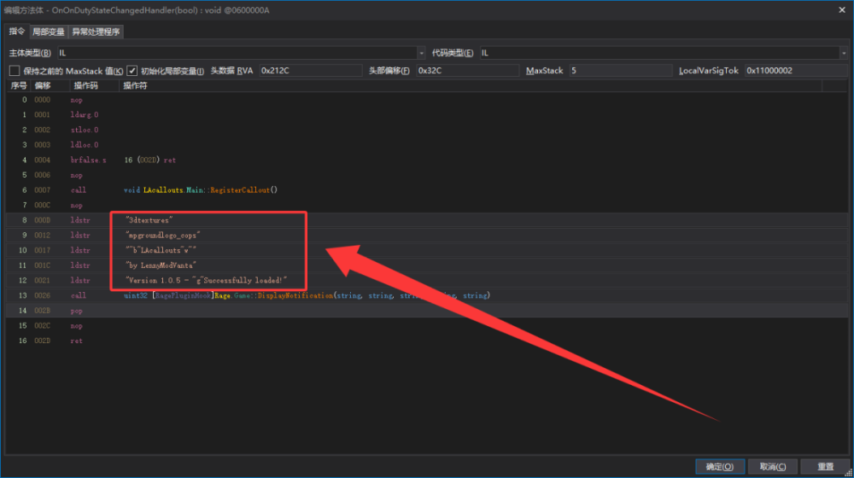The image size is (854, 478).
Task: Click the 重置 reset button
Action: tap(825, 467)
